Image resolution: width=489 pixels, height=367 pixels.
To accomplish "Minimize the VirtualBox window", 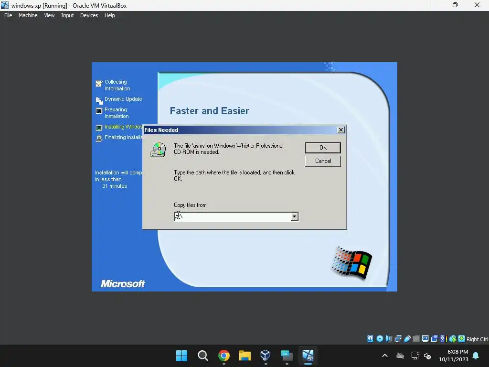I will coord(434,5).
